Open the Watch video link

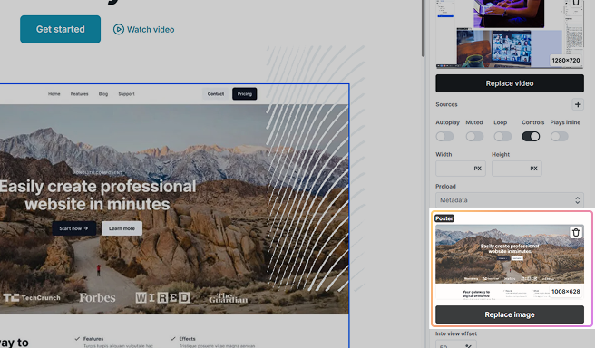coord(144,29)
